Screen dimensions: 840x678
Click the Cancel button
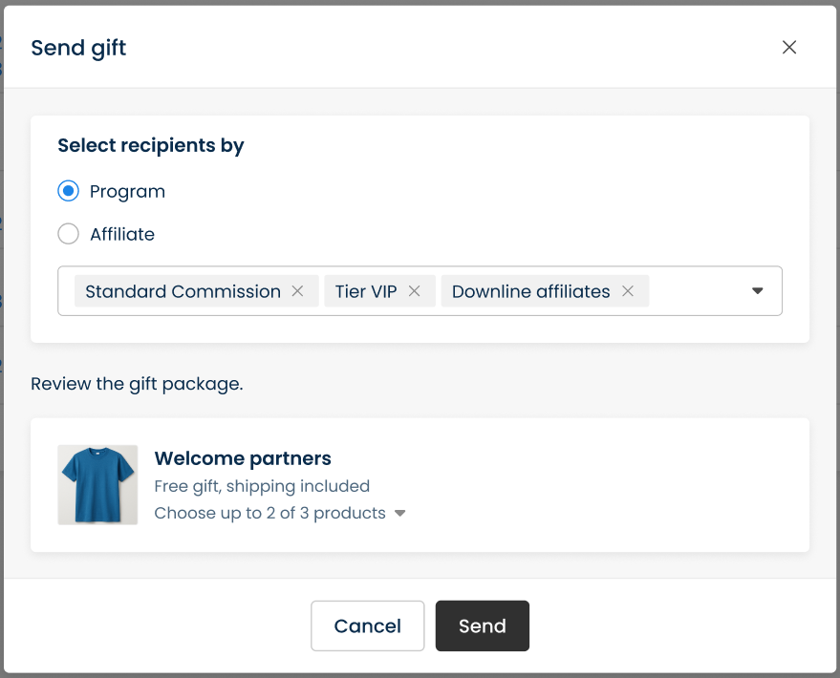(367, 626)
